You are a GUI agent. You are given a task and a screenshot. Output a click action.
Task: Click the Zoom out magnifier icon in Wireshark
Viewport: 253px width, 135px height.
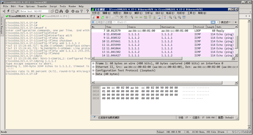click(175, 17)
